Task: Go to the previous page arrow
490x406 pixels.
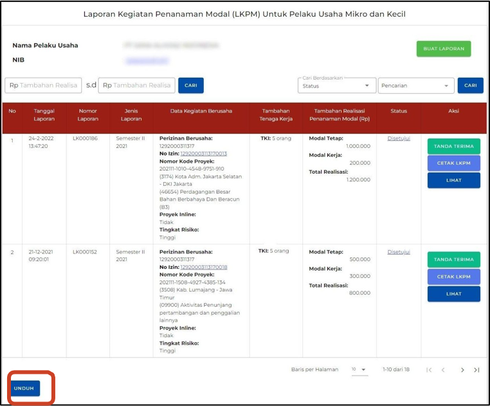Action: coord(443,370)
